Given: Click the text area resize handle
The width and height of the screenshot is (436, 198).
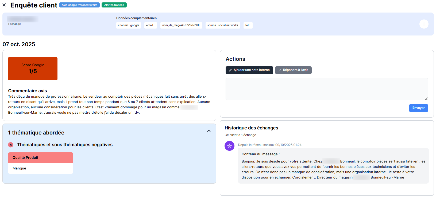Looking at the screenshot, I should [426, 98].
